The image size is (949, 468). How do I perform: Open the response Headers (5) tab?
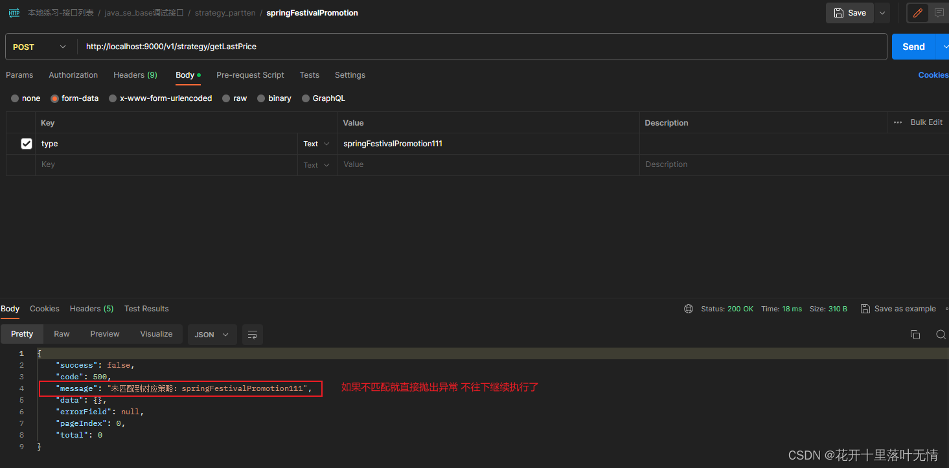pyautogui.click(x=91, y=309)
